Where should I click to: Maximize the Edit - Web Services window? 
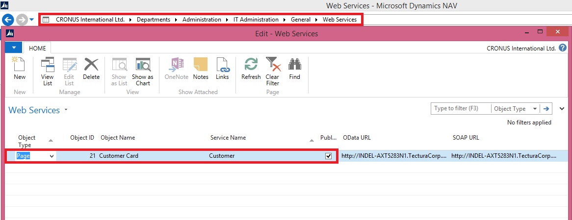pos(540,32)
